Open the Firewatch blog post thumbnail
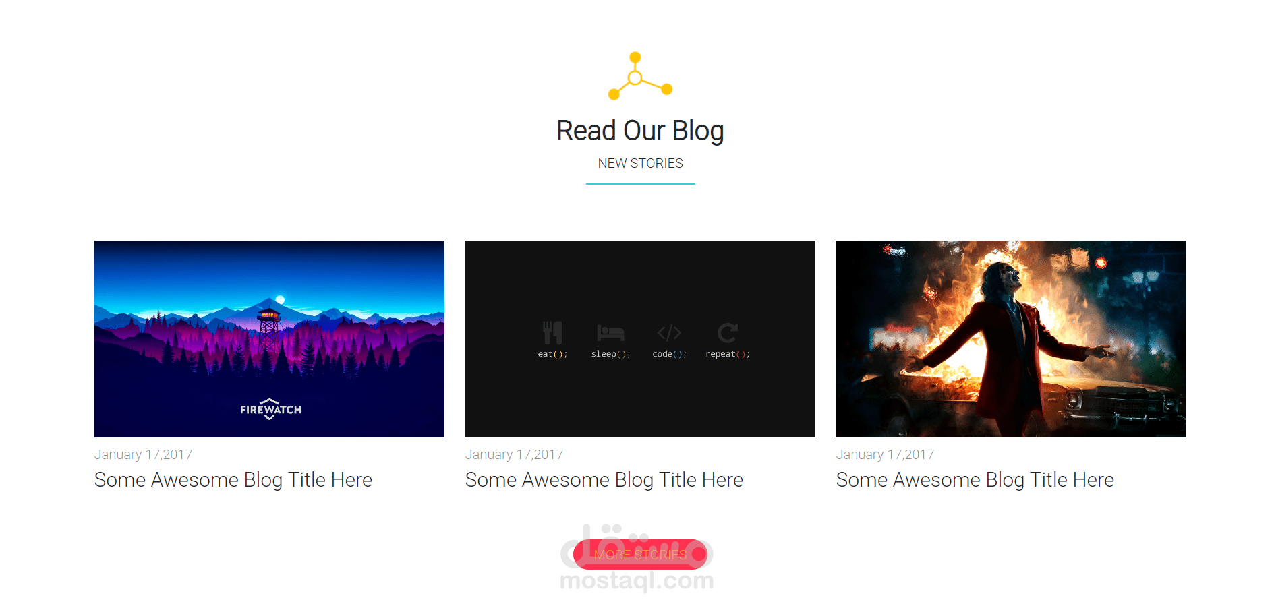This screenshot has height=606, width=1274. pos(269,339)
